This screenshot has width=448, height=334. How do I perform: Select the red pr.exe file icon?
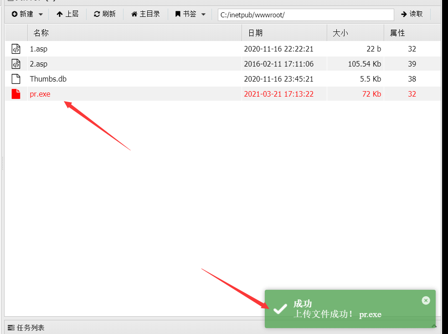pos(16,94)
